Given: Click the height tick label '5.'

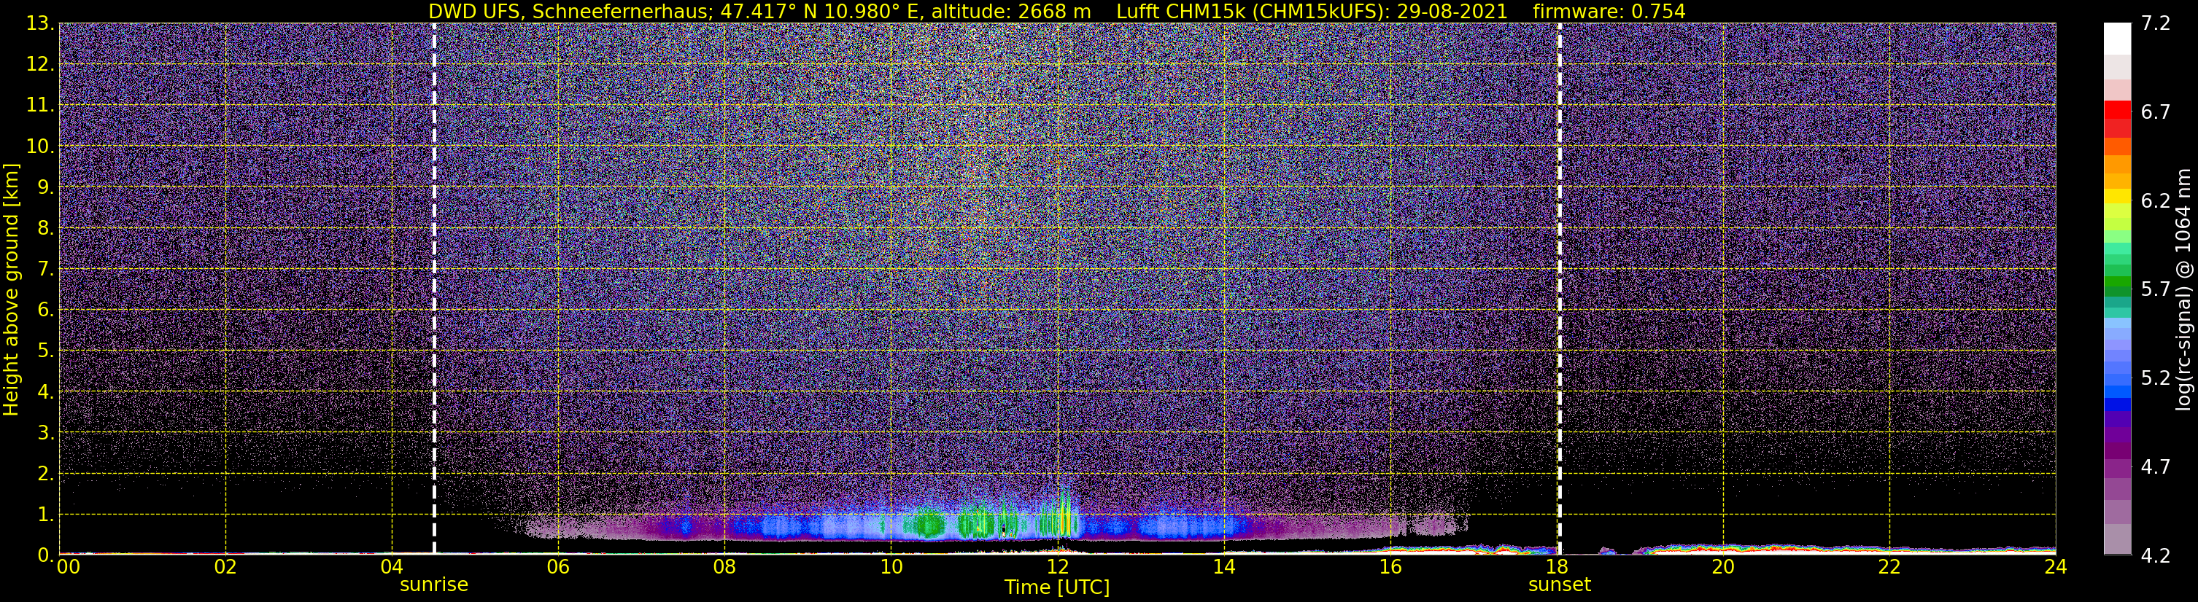Looking at the screenshot, I should (x=45, y=351).
